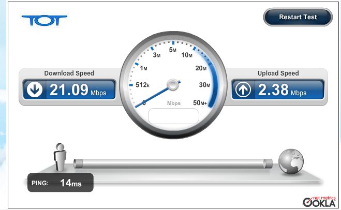Click the 50M+ gauge label
Screen dimensions: 341x210
click(x=200, y=102)
